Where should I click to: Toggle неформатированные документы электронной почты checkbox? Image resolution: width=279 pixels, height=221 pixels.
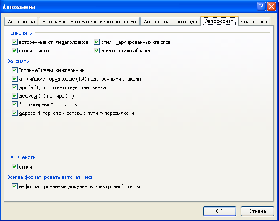tap(14, 186)
